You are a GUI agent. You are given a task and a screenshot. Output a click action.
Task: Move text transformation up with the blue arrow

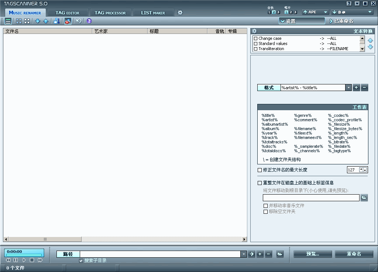click(370, 40)
